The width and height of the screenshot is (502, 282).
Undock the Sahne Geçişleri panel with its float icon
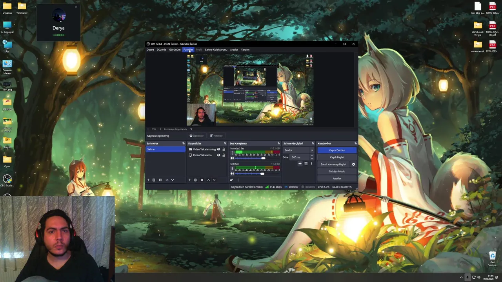pos(313,143)
